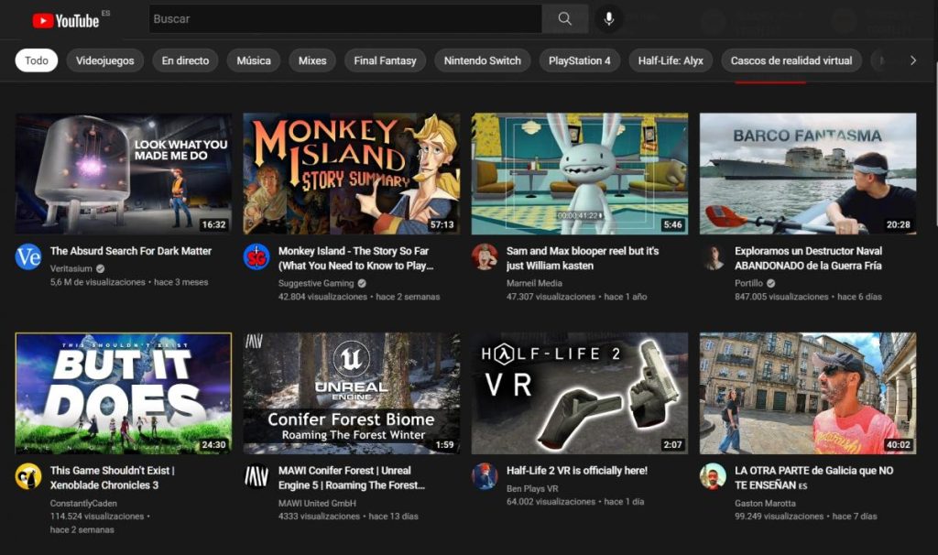
Task: Select the Cascos de realidad virtual chip
Action: [793, 60]
